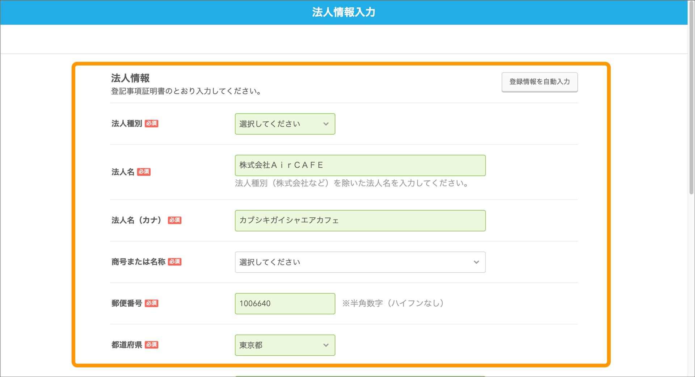Click the chevron arrow on the 商号または名称 selector

pos(476,262)
